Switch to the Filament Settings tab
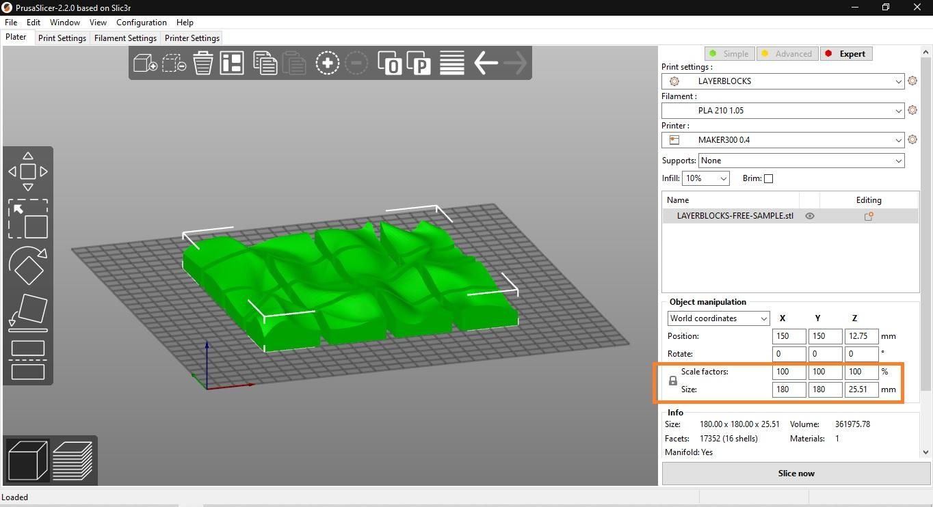 click(125, 38)
